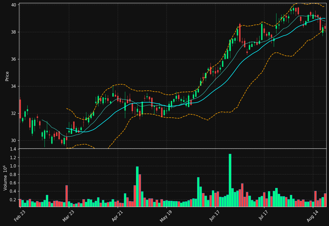Click volume tick label 0.8
Image resolution: width=329 pixels, height=226 pixels.
13,174
